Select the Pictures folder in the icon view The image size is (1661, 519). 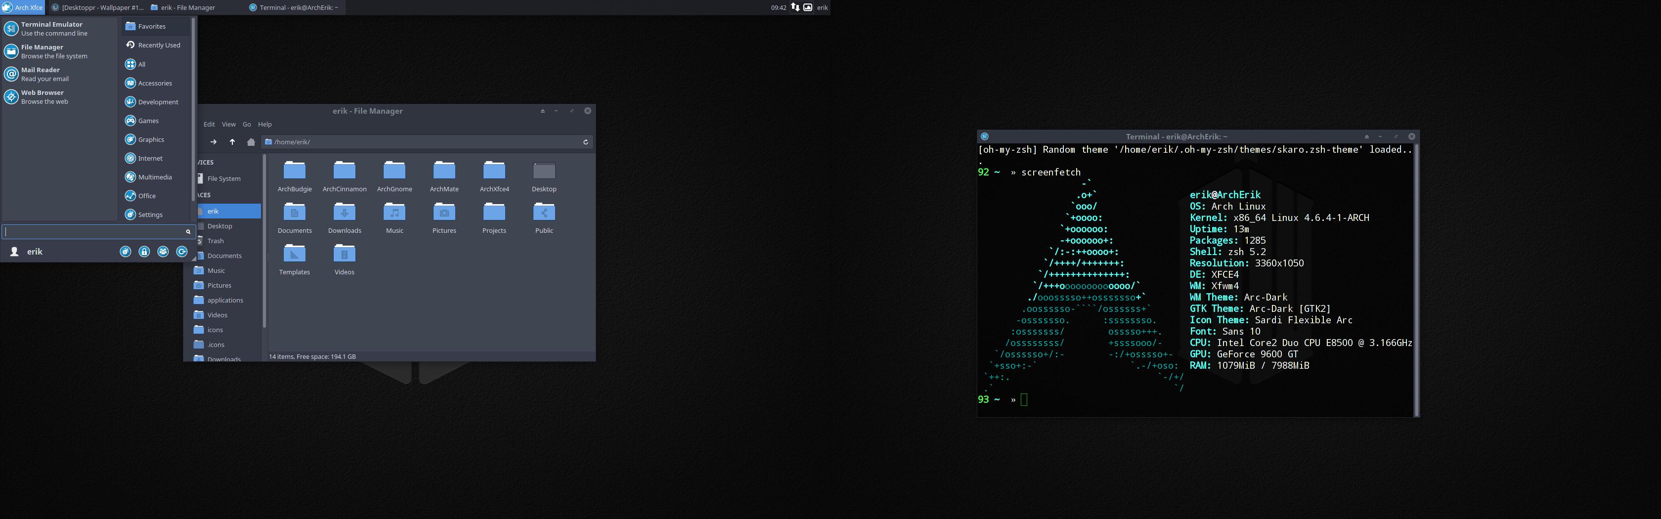pyautogui.click(x=444, y=218)
